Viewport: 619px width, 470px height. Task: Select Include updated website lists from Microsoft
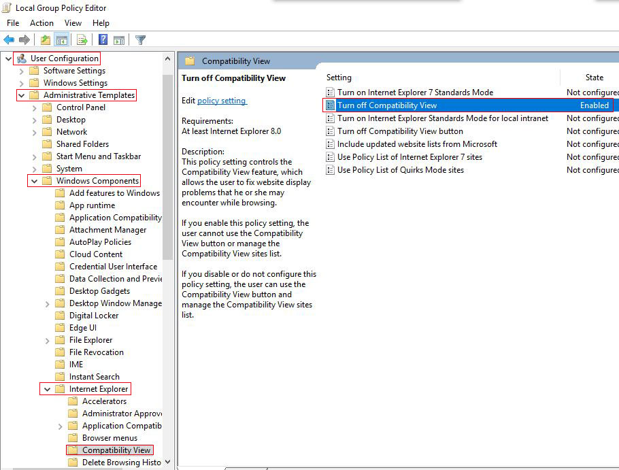pyautogui.click(x=417, y=144)
